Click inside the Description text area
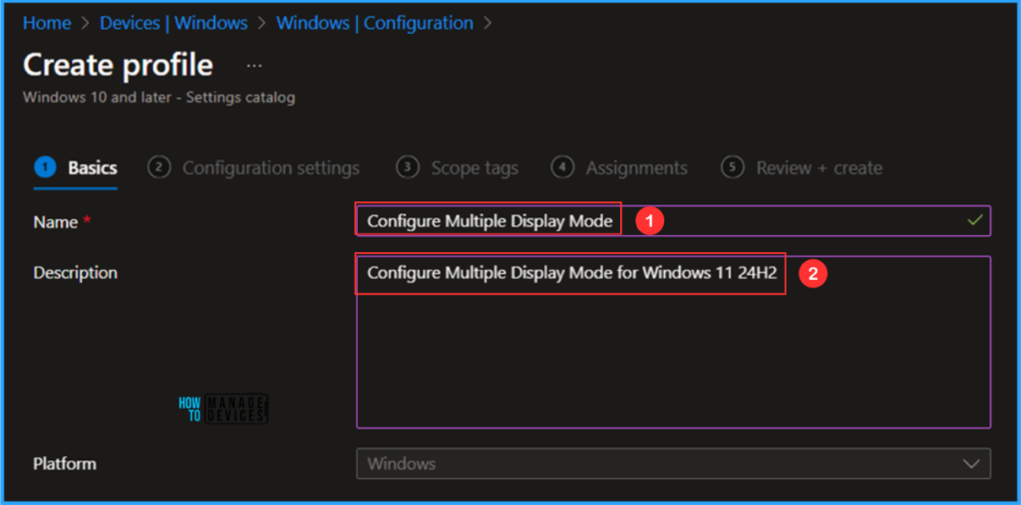The width and height of the screenshot is (1021, 505). click(673, 342)
